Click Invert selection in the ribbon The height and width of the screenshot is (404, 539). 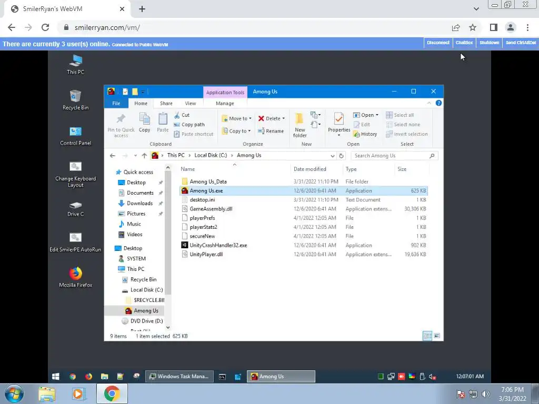[x=407, y=134]
